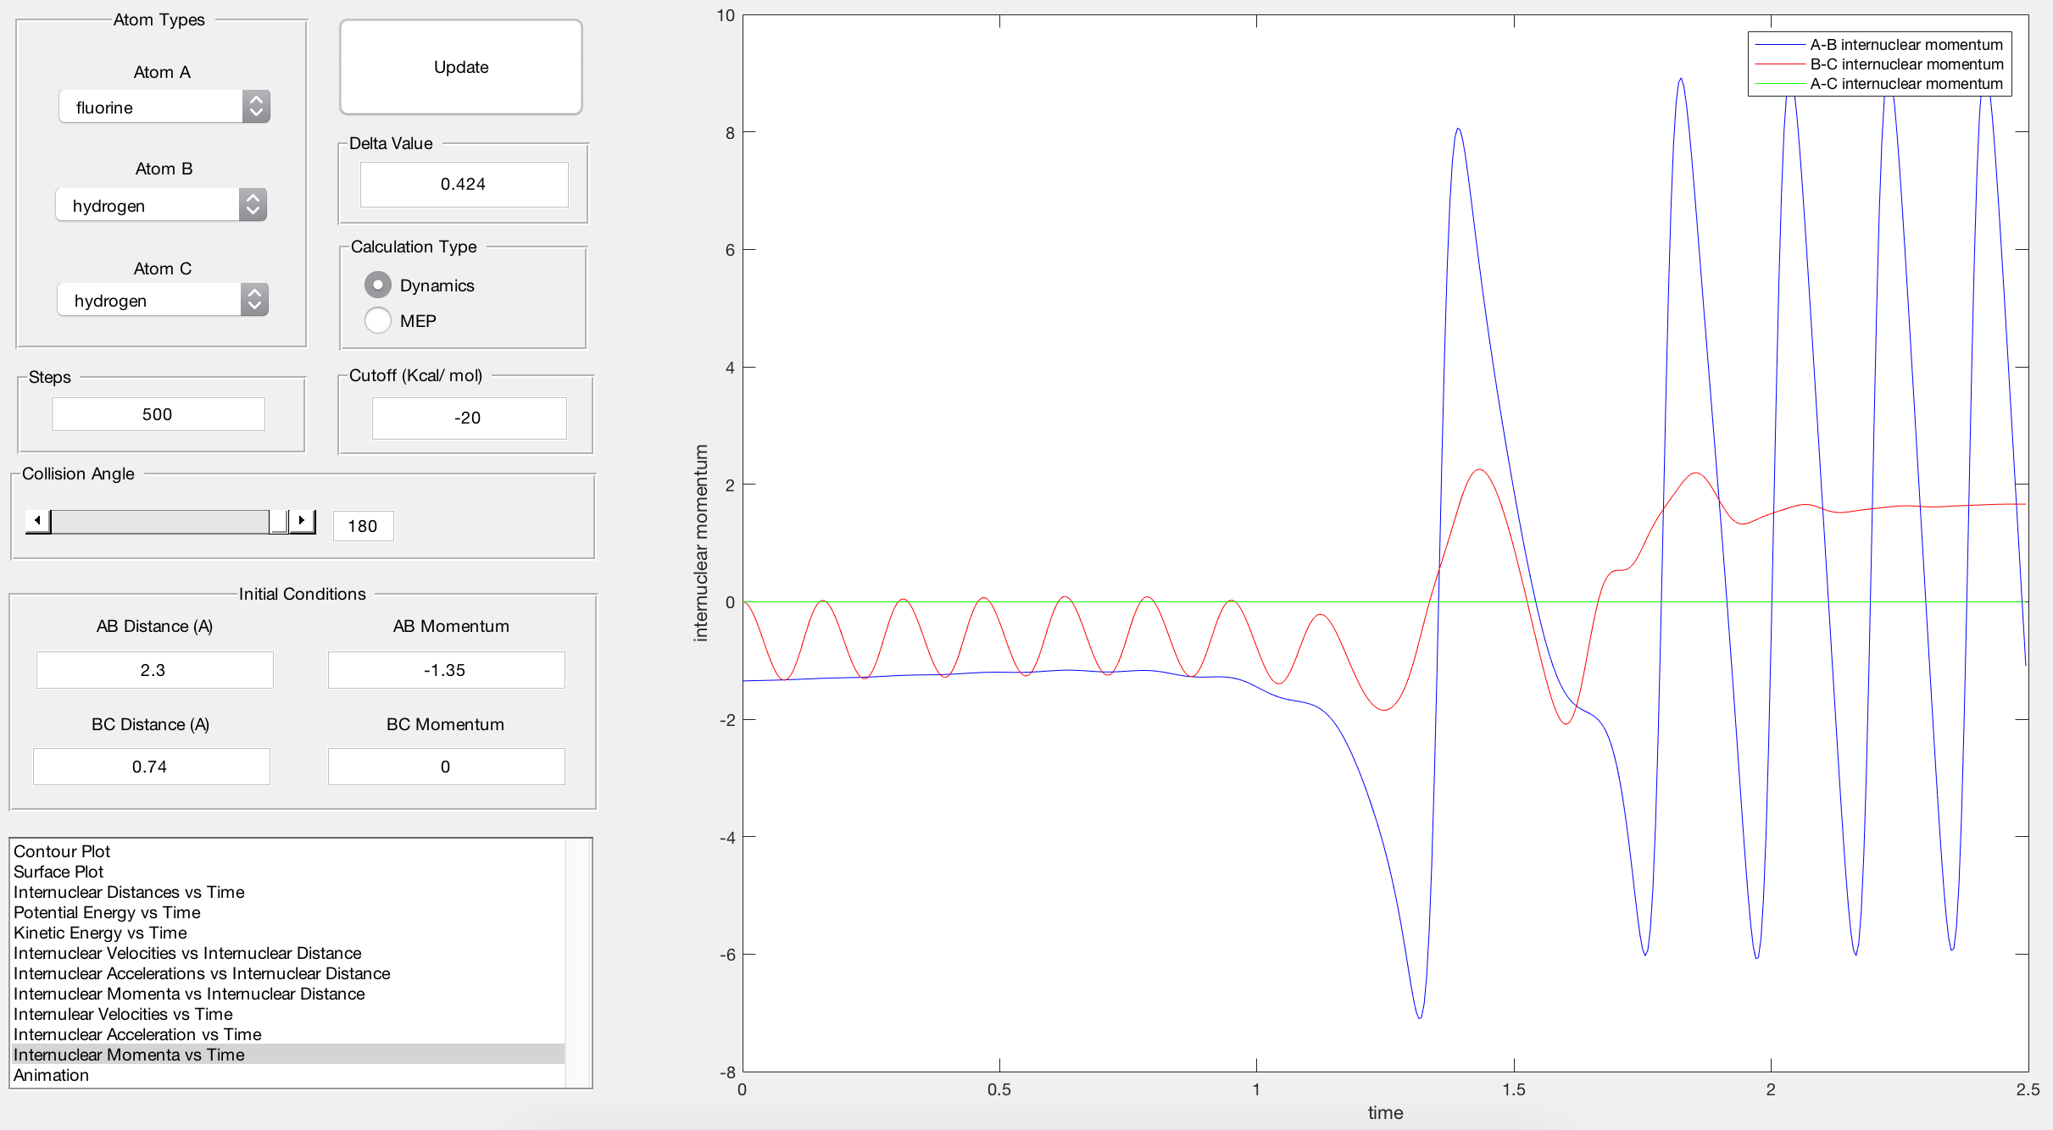Click the Delta Value input field
Viewport: 2053px width, 1130px height.
pos(464,184)
